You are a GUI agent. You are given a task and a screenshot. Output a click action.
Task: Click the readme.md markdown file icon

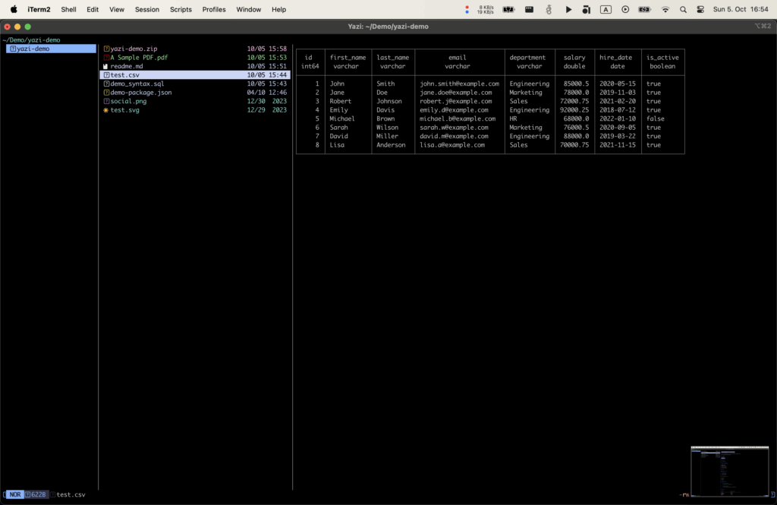click(x=106, y=66)
